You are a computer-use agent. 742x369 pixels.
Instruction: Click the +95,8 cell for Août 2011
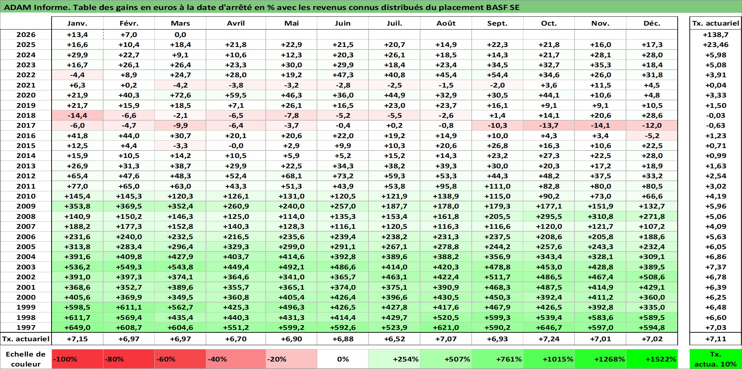coord(446,186)
